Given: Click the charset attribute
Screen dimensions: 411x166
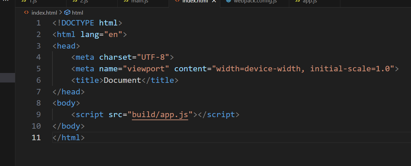Looking at the screenshot, I should [115, 57].
